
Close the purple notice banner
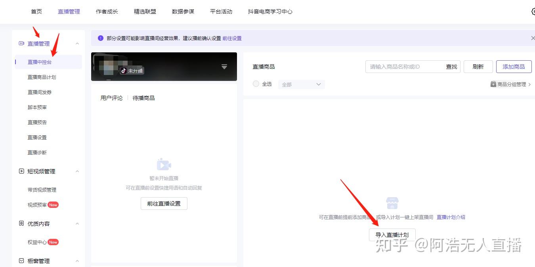coord(532,38)
